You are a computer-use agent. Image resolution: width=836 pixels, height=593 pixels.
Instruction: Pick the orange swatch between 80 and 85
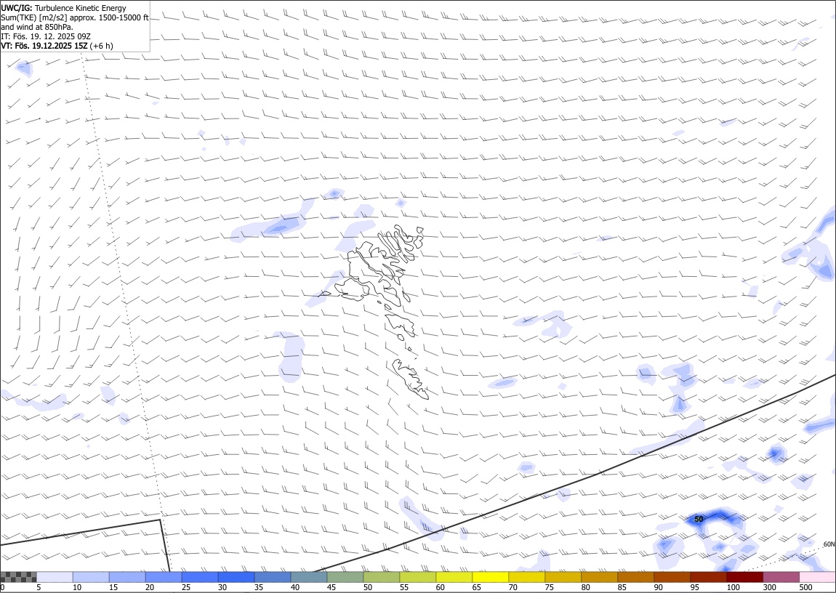(599, 577)
